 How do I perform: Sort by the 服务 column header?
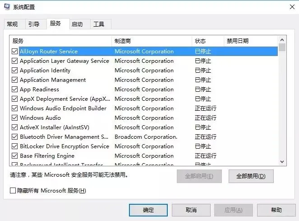pyautogui.click(x=60, y=41)
